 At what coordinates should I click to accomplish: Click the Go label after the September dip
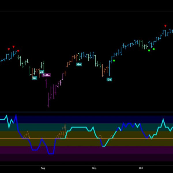[x=109, y=80]
